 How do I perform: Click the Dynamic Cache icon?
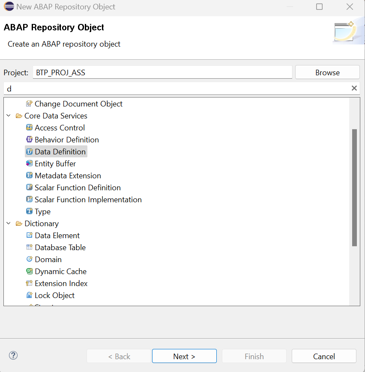pyautogui.click(x=29, y=271)
